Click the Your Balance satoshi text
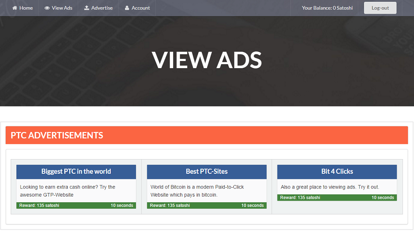This screenshot has height=234, width=414. click(327, 8)
